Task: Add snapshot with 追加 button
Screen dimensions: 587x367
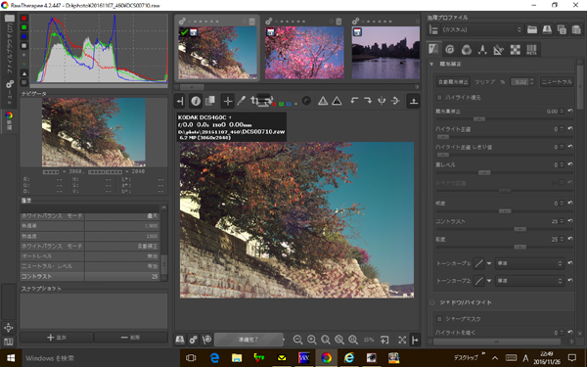Action: coord(57,338)
